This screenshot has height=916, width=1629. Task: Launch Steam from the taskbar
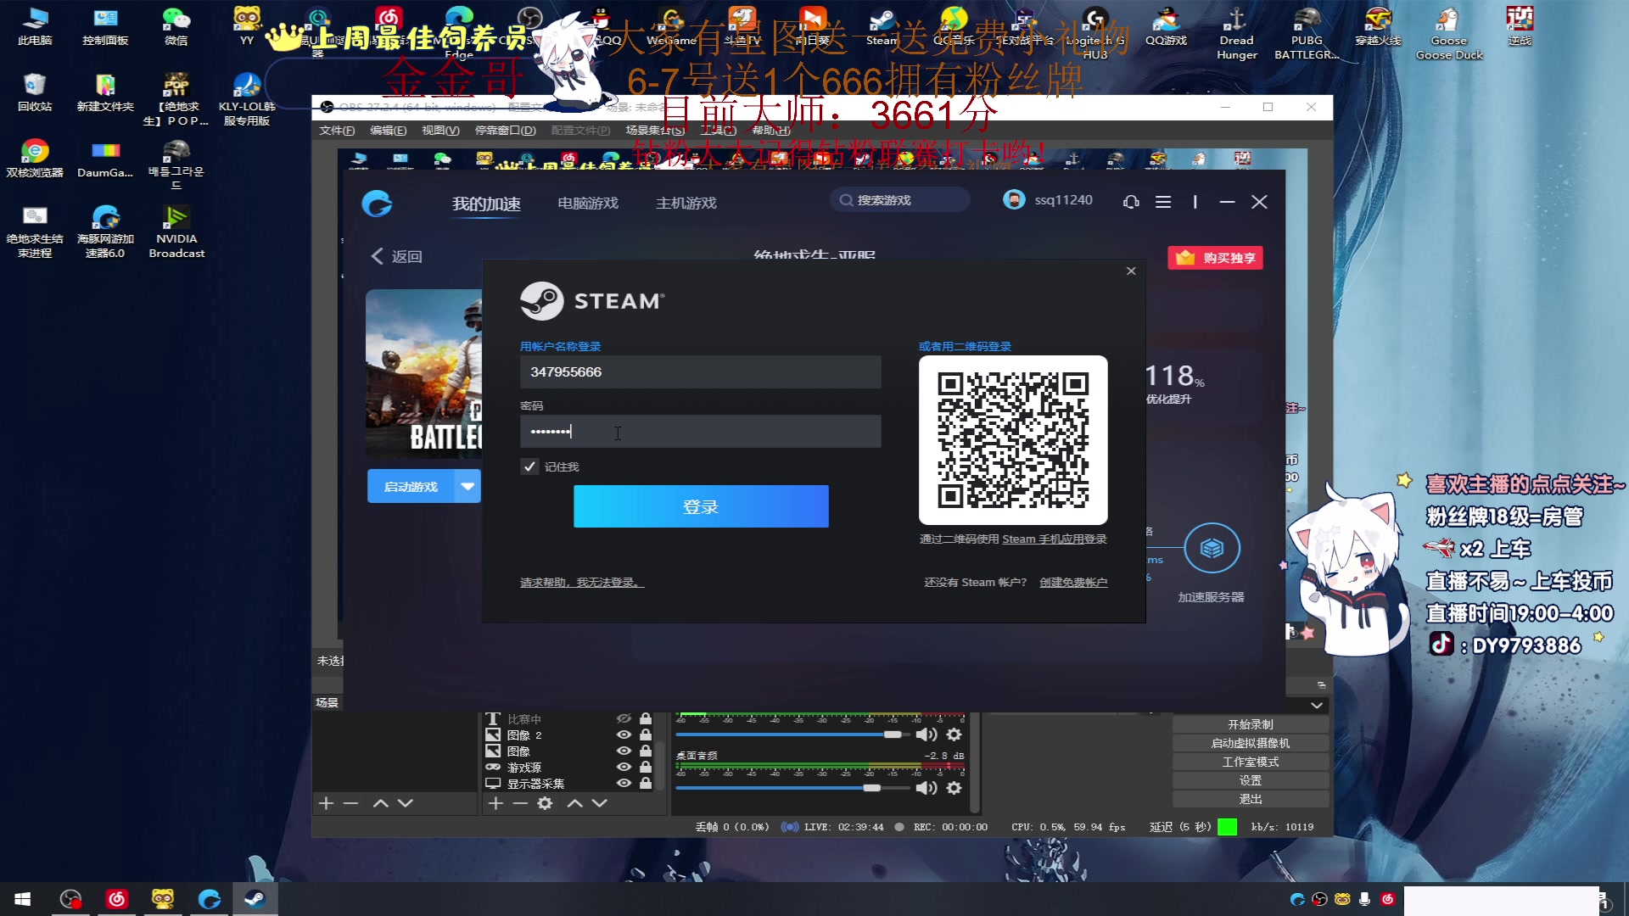(x=254, y=898)
